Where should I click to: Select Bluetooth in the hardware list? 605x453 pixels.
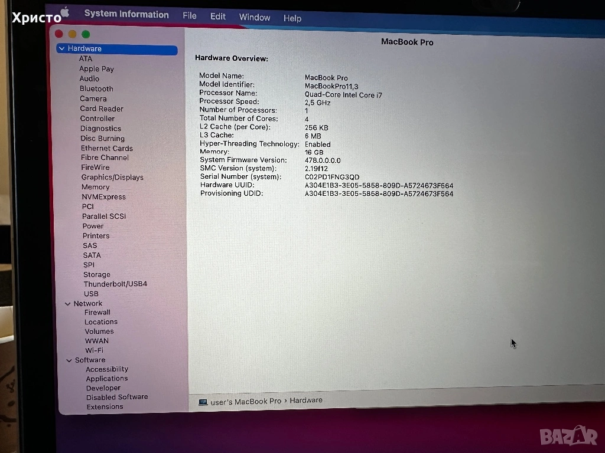(x=96, y=88)
